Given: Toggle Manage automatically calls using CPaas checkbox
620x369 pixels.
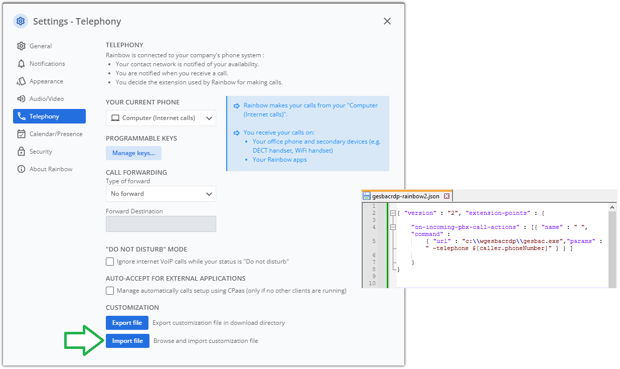Looking at the screenshot, I should [x=110, y=291].
